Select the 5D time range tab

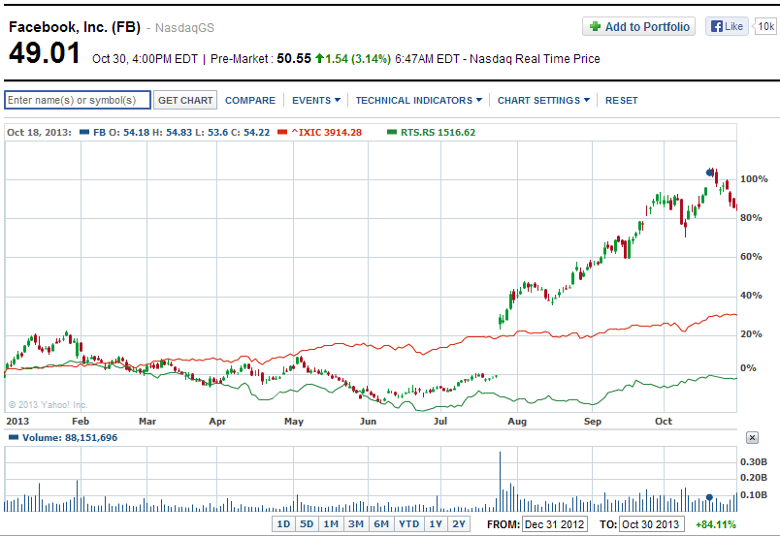tap(307, 524)
